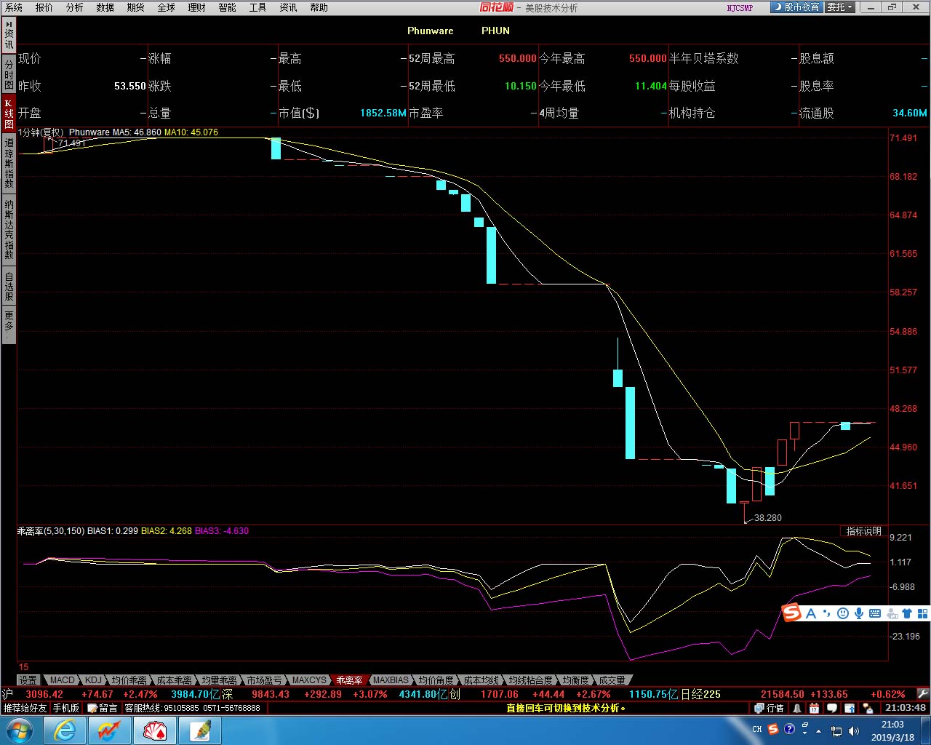Viewport: 931px width, 745px height.
Task: Select the K线图 sidebar tab
Action: pyautogui.click(x=9, y=114)
